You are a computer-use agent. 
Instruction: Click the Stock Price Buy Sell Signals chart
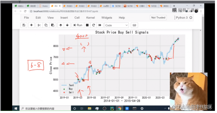[118, 66]
